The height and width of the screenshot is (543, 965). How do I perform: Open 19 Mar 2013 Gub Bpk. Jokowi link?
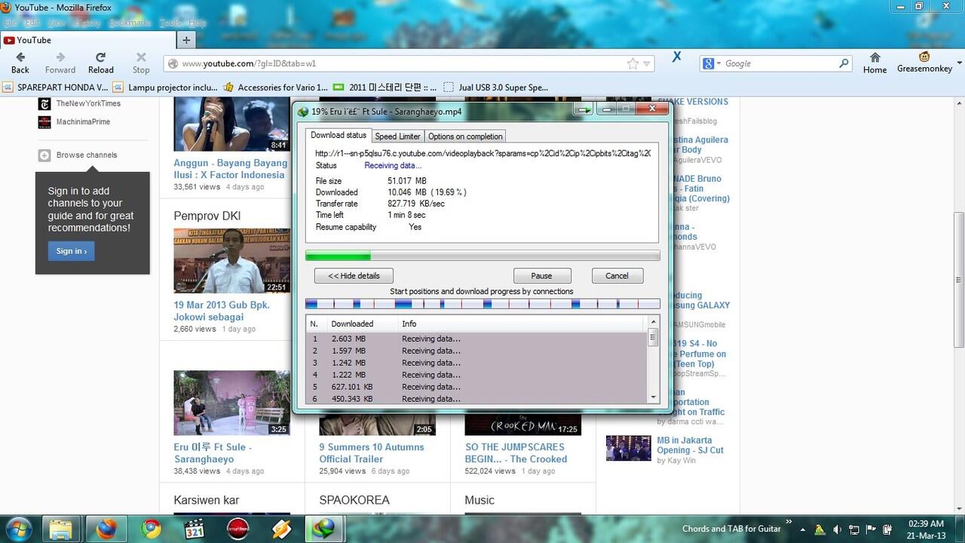coord(222,311)
